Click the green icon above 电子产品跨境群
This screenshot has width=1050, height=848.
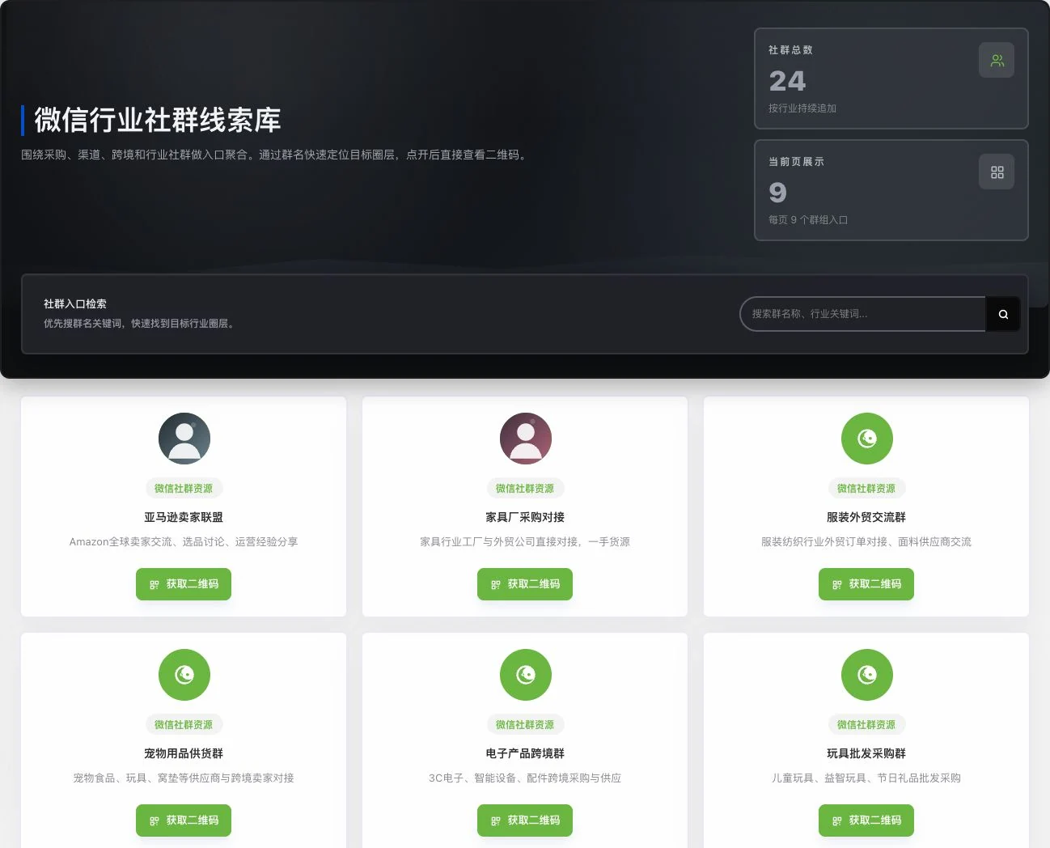526,675
